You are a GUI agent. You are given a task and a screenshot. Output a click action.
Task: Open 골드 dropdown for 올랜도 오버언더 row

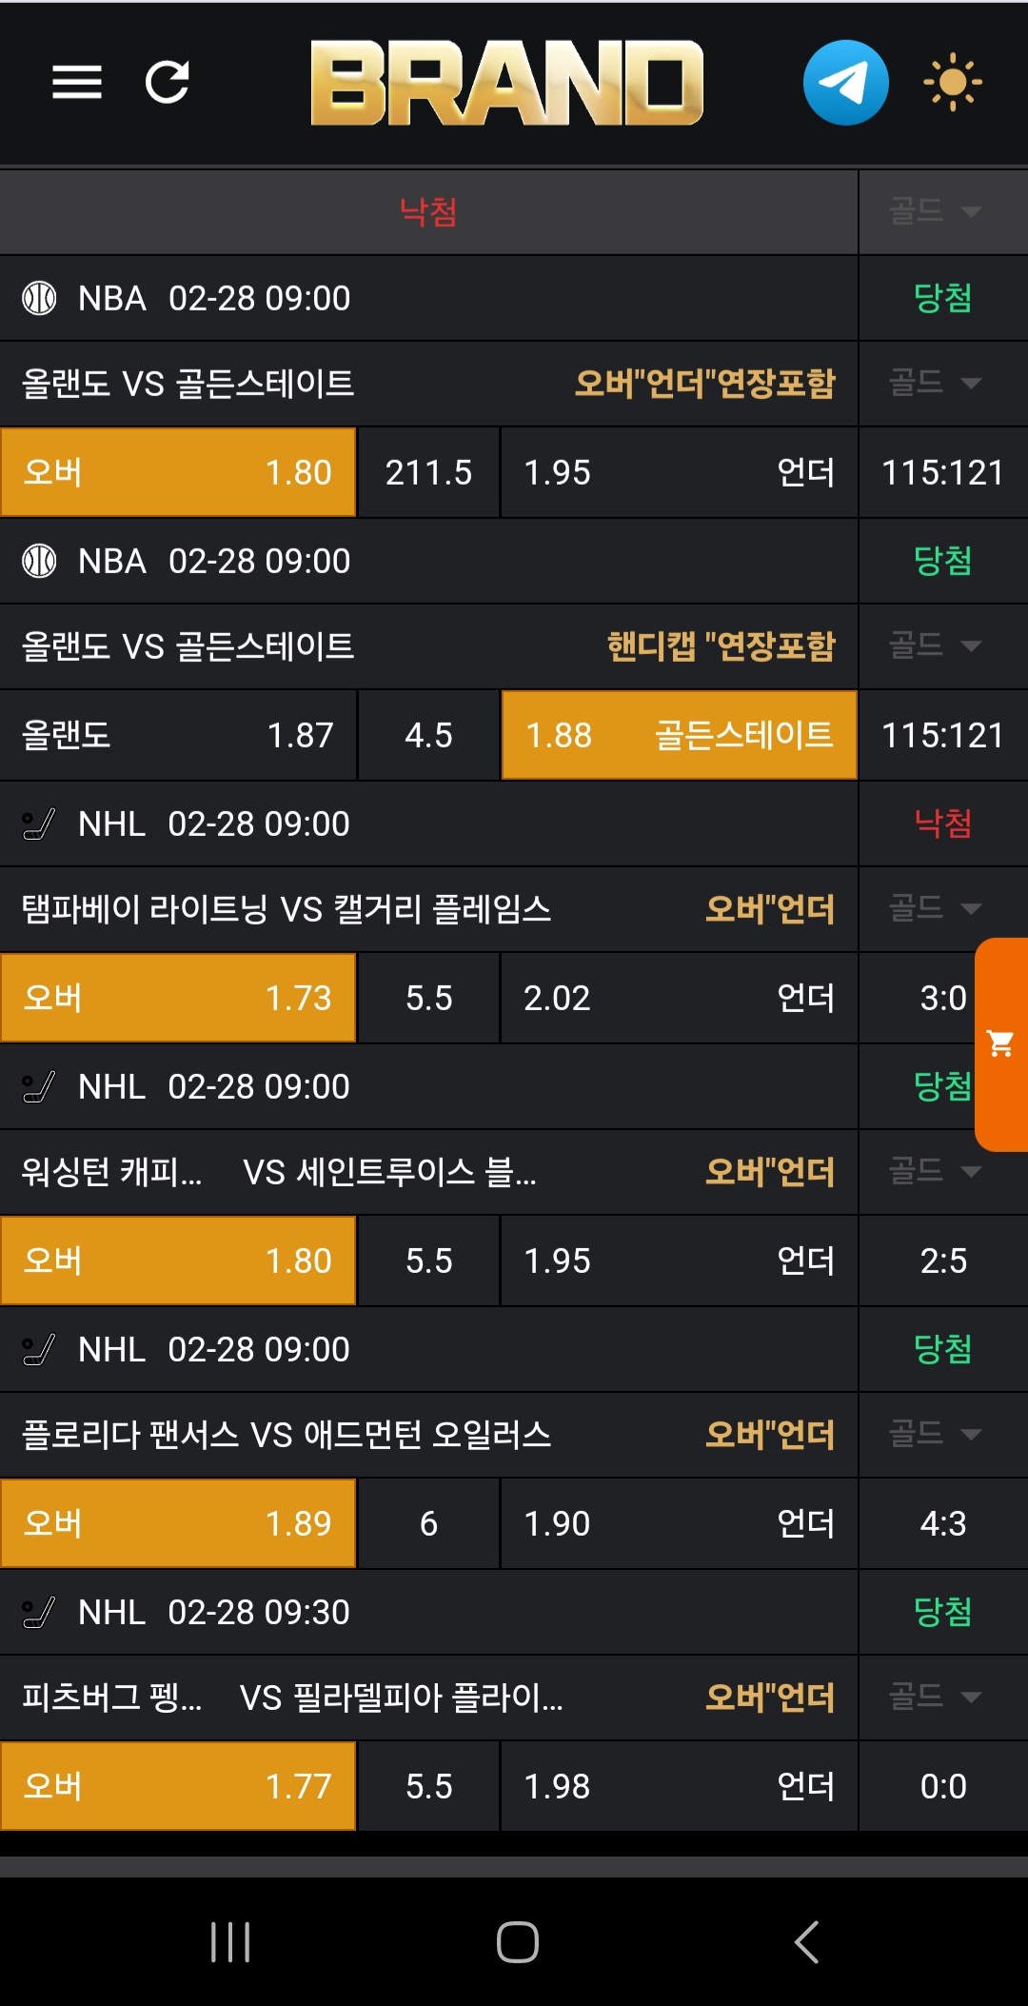935,383
